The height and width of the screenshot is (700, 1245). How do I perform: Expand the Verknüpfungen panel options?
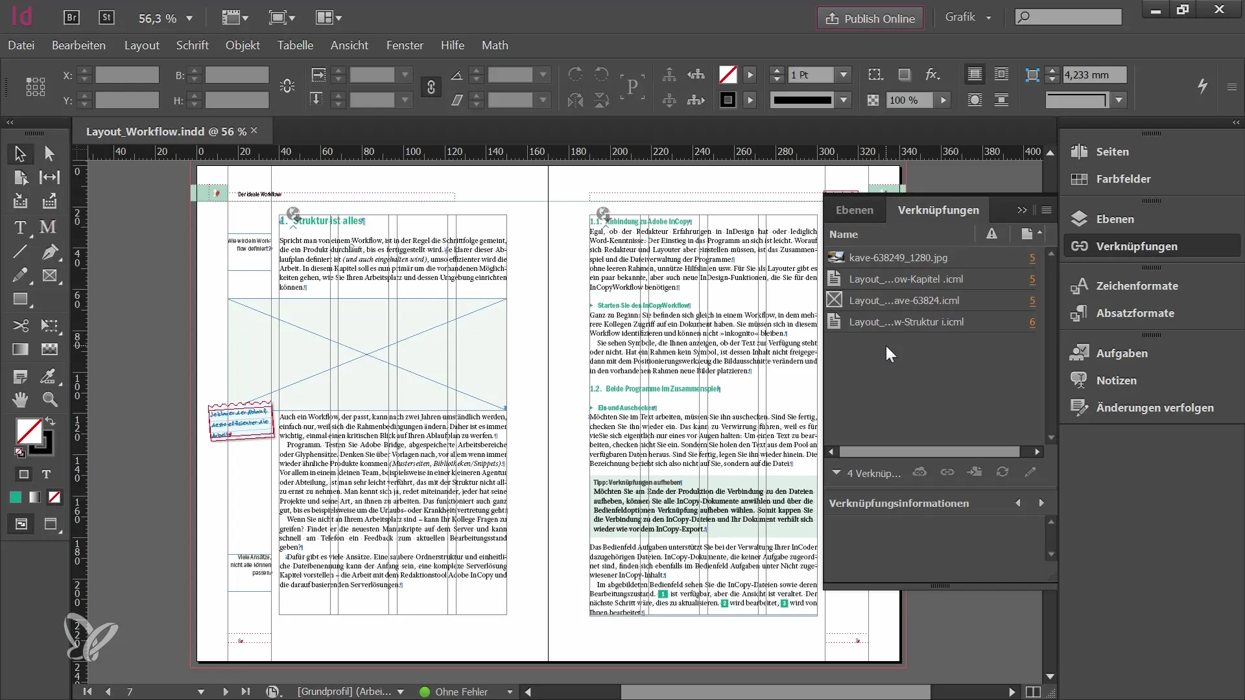click(1047, 210)
